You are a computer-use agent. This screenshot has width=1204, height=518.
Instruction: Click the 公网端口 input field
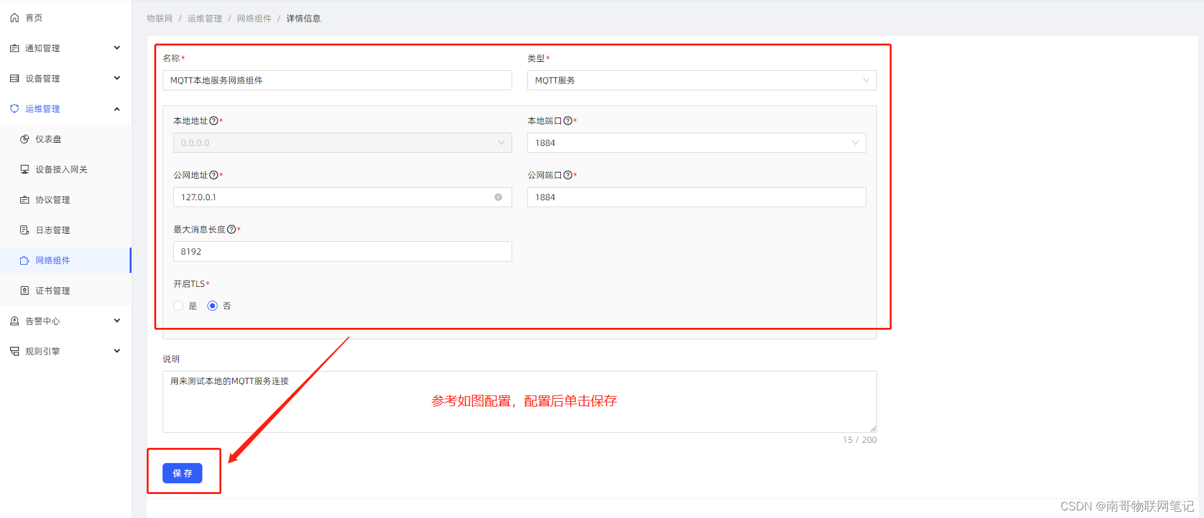tap(697, 197)
